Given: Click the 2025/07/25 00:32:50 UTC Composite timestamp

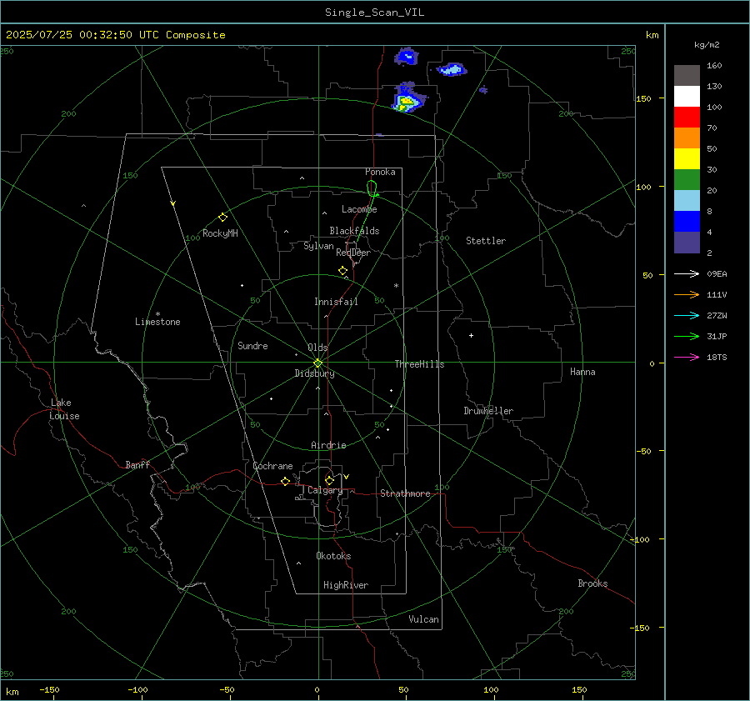Looking at the screenshot, I should (x=115, y=35).
